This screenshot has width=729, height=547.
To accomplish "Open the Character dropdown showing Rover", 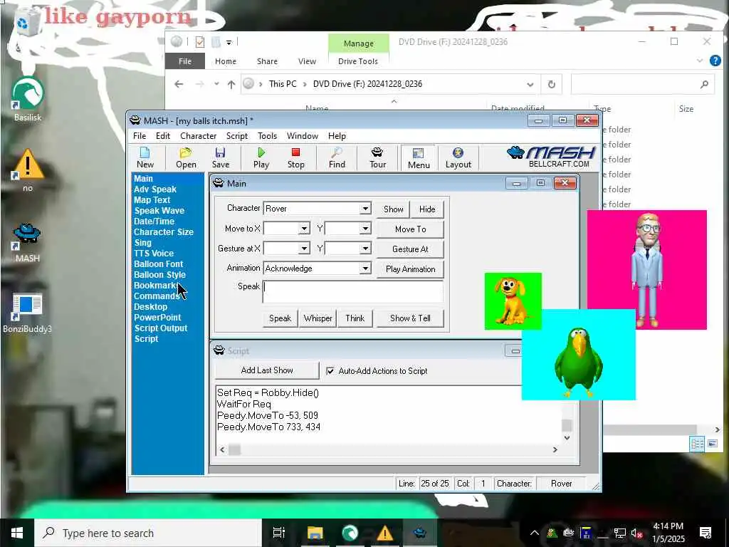I will pos(365,209).
